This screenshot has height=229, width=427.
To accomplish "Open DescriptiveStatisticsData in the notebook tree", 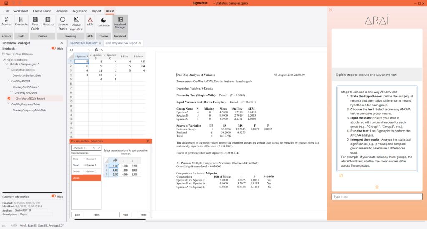I will click(27, 75).
